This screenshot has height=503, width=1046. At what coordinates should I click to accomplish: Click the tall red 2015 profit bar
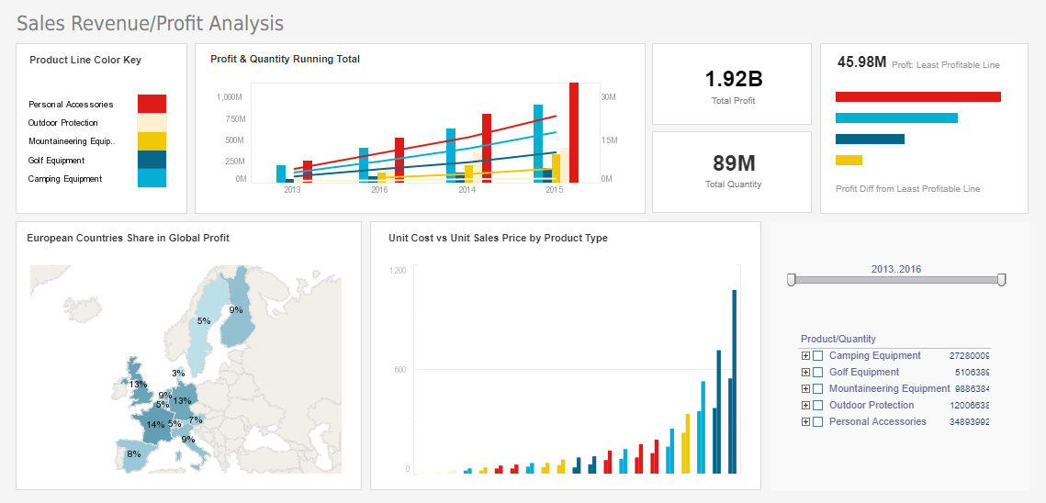574,132
